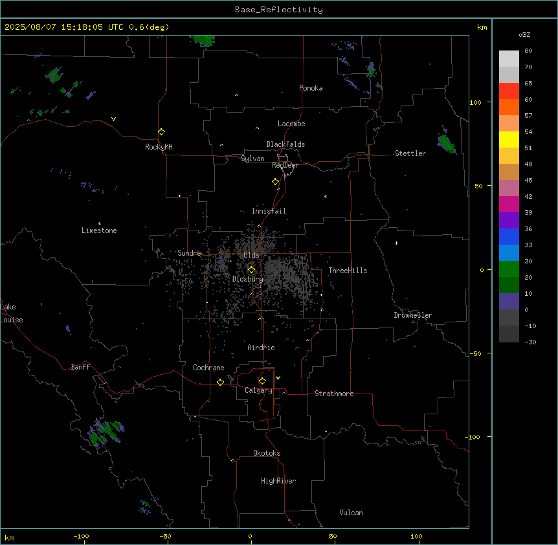Click the dBZ legend heading

pos(524,34)
